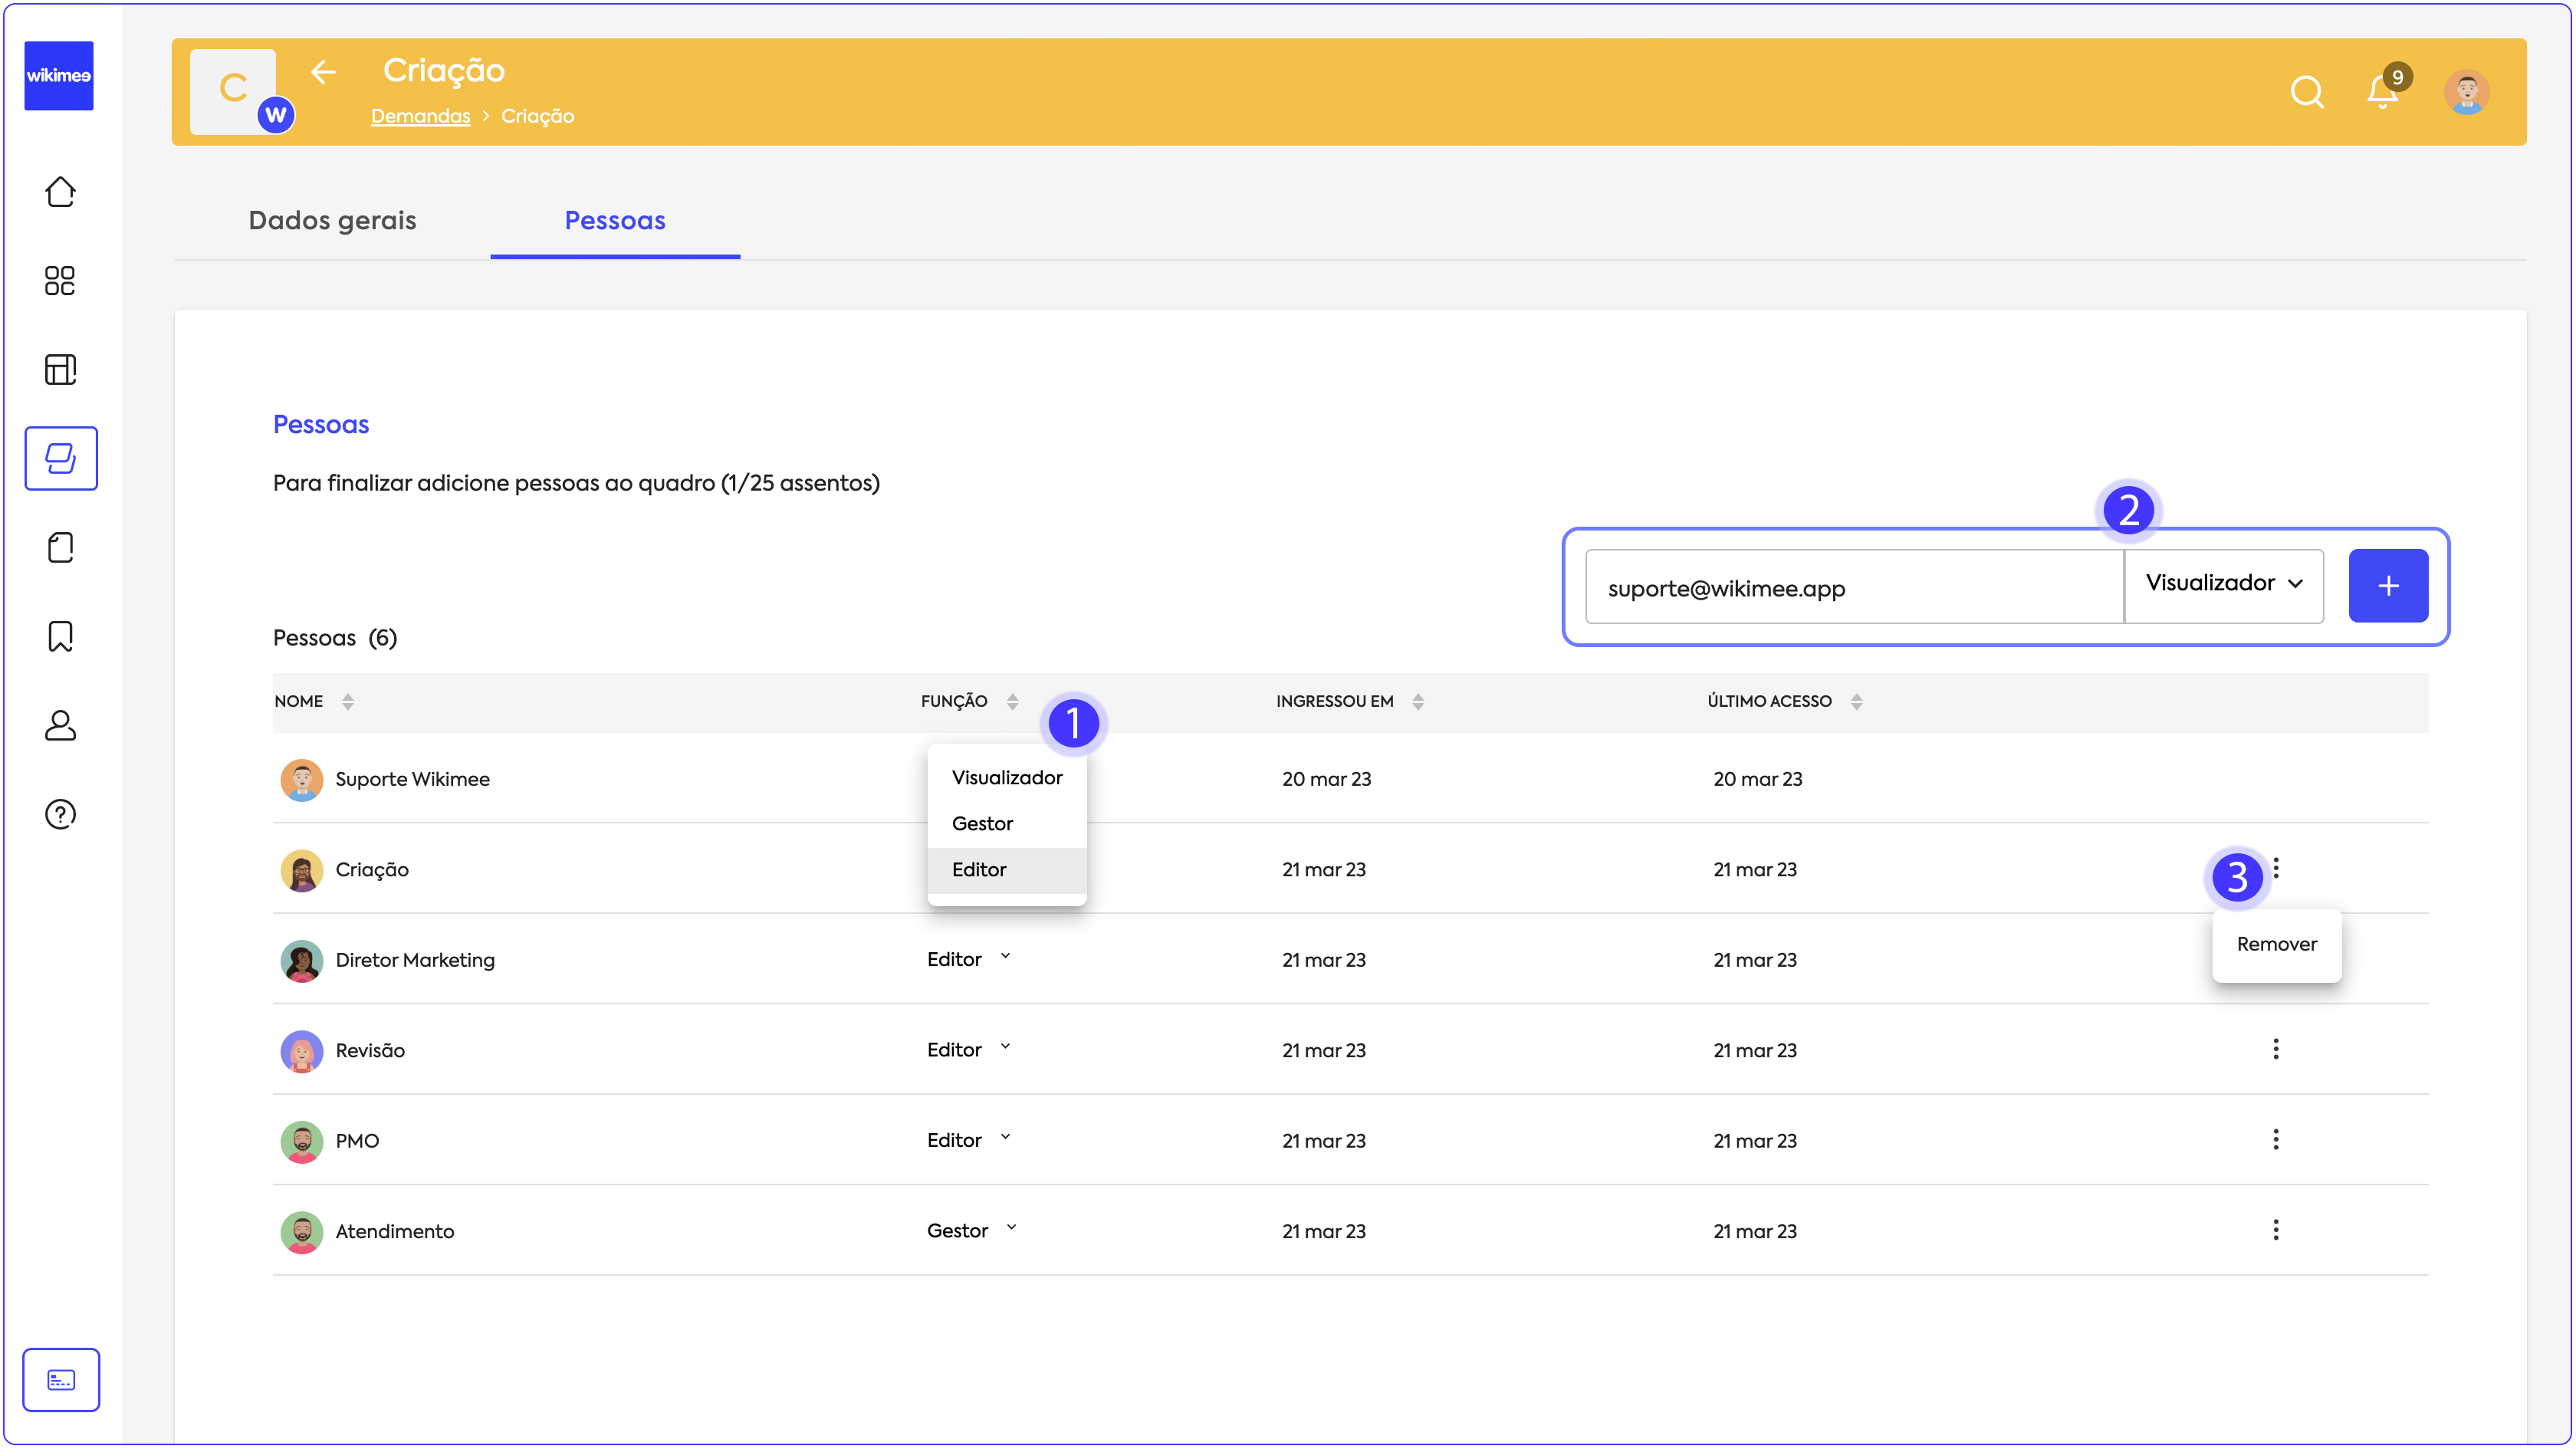Follow the Demandas breadcrumb link
This screenshot has width=2576, height=1449.
[420, 116]
